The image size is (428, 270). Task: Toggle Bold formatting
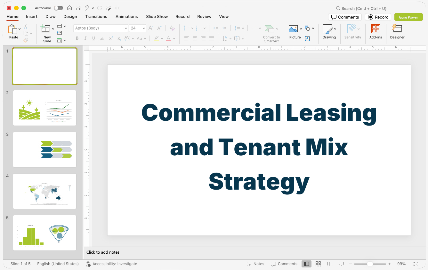tap(77, 38)
